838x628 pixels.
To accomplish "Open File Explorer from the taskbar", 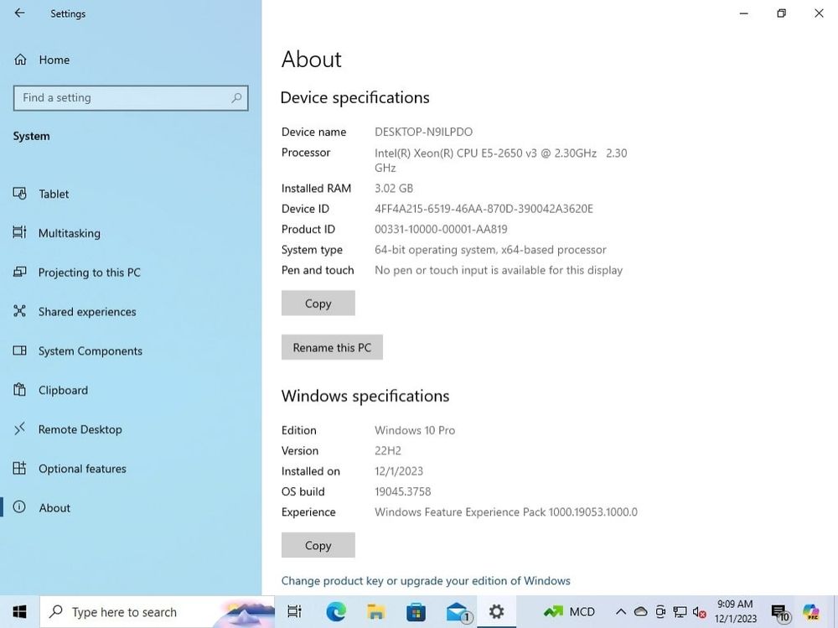I will click(375, 611).
